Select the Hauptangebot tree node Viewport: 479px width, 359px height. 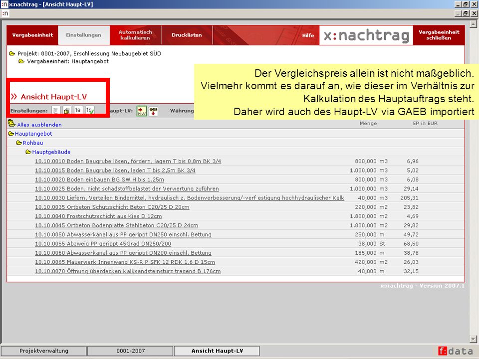pyautogui.click(x=33, y=134)
